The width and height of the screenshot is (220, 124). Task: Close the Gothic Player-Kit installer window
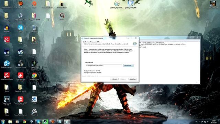(x=136, y=38)
